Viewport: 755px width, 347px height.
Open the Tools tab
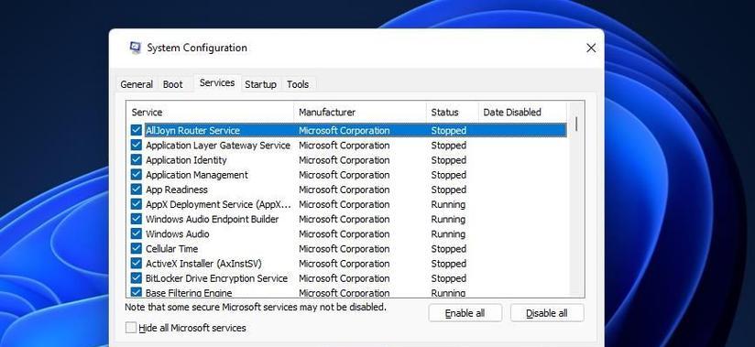pyautogui.click(x=298, y=84)
